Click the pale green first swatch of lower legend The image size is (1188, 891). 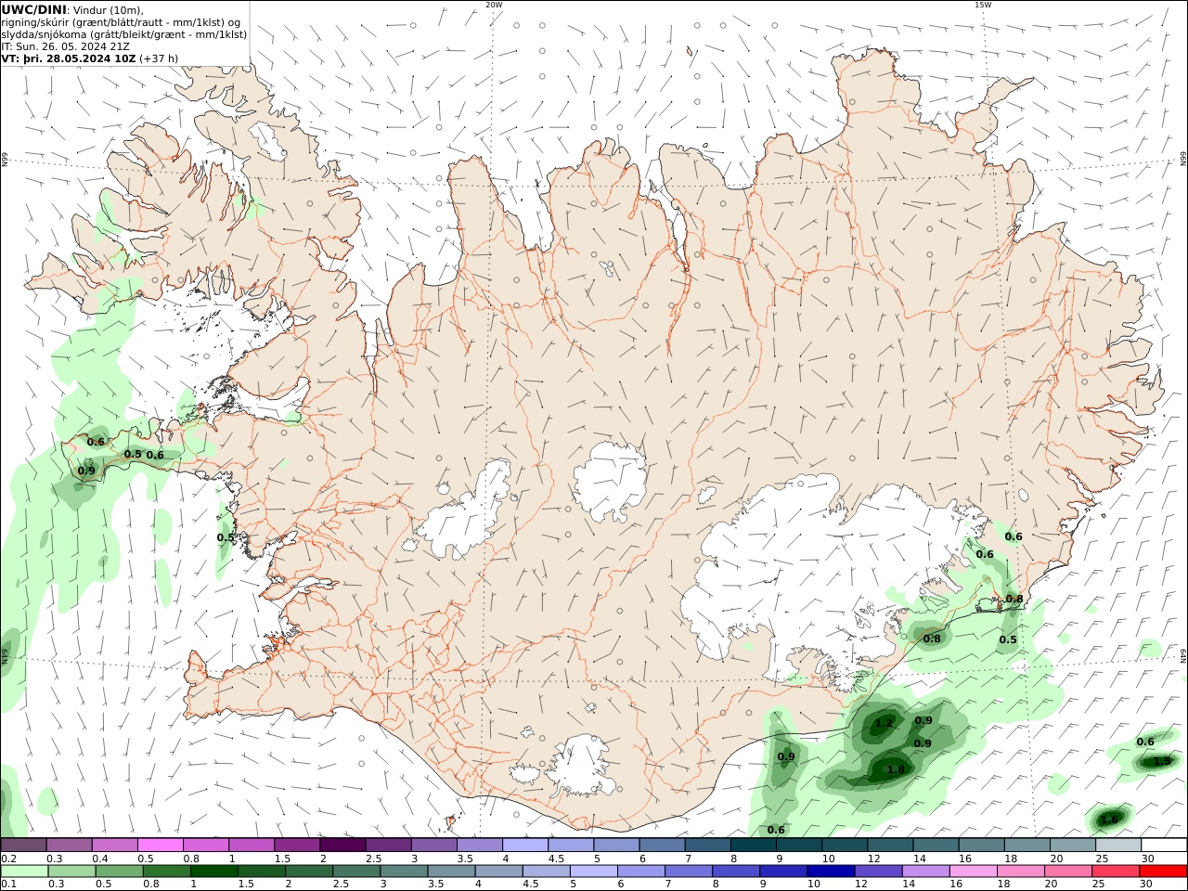click(25, 872)
